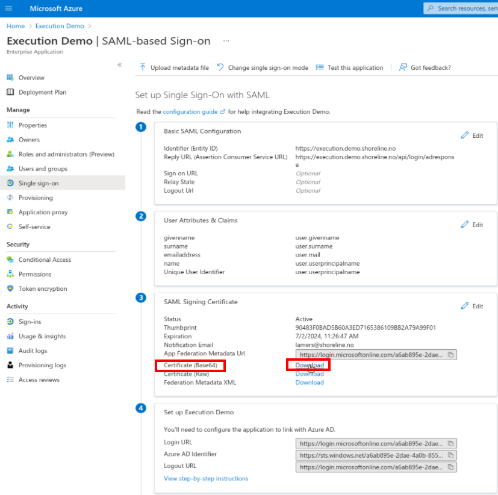Viewport: 498px width, 495px height.
Task: Click the Conditional Access icon
Action: click(x=10, y=260)
